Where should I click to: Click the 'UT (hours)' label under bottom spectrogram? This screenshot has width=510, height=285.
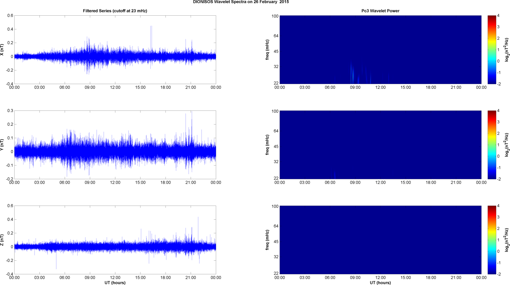(380, 283)
